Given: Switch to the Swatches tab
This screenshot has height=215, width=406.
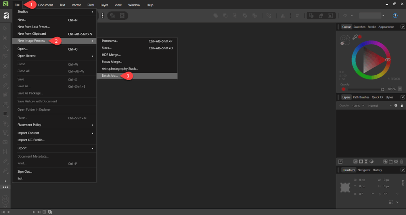Looking at the screenshot, I should click(x=359, y=27).
